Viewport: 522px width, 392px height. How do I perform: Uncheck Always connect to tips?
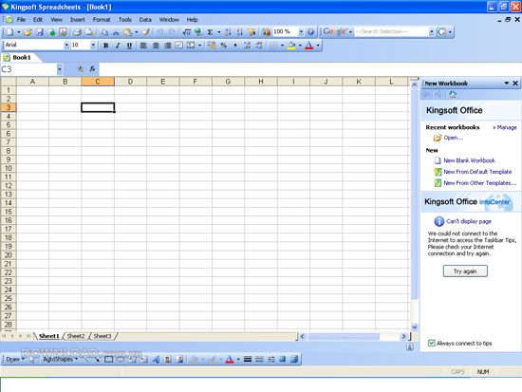point(432,343)
